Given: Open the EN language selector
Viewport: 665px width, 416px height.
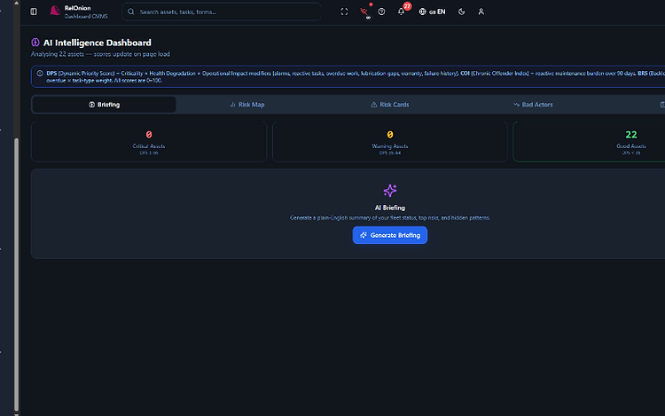Looking at the screenshot, I should (432, 12).
